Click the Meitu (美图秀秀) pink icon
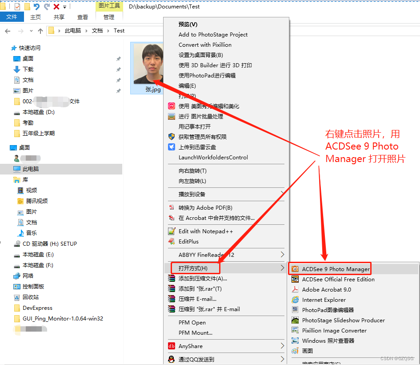The width and height of the screenshot is (420, 365). [172, 106]
